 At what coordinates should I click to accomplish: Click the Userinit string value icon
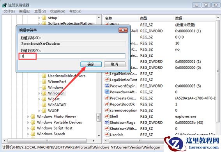[107, 135]
